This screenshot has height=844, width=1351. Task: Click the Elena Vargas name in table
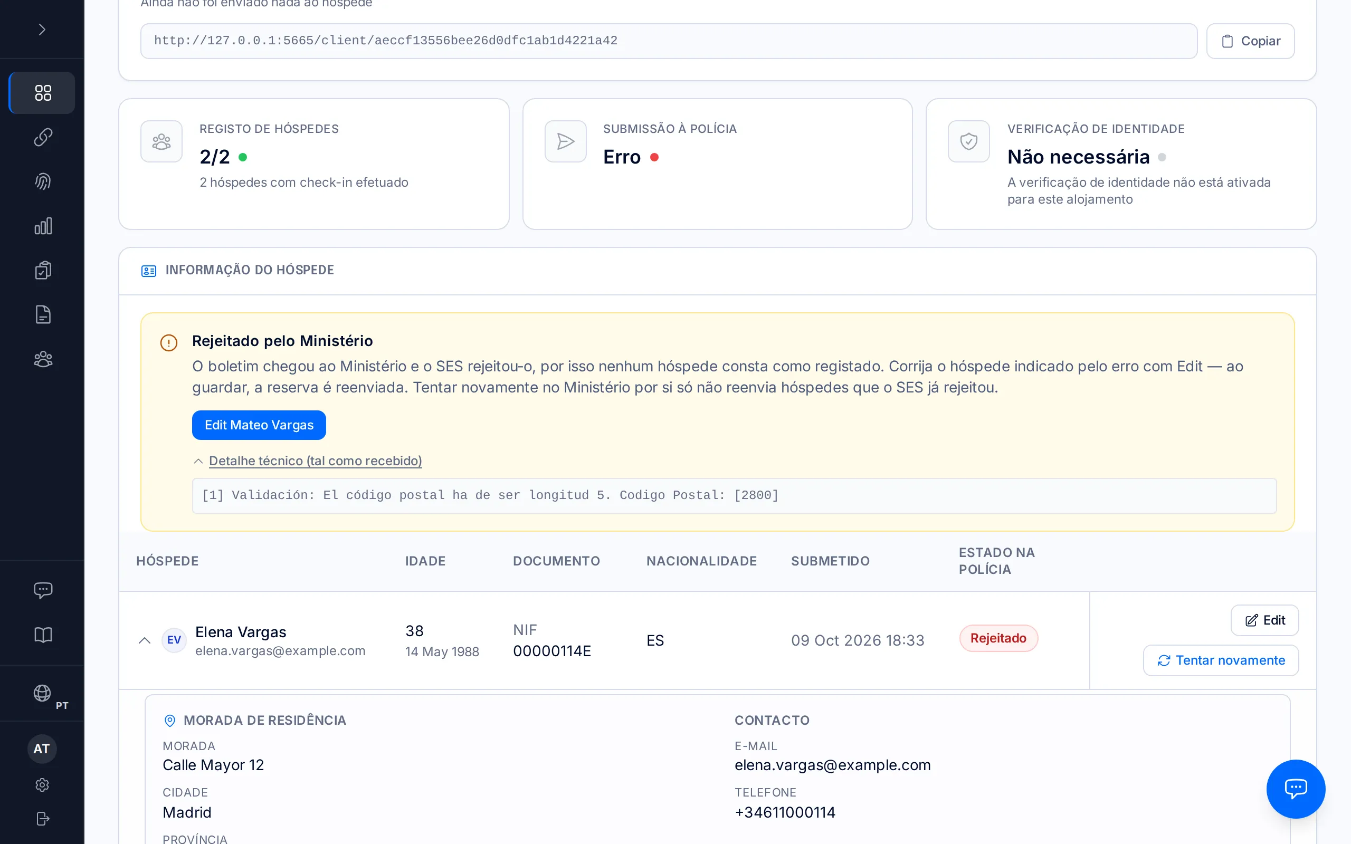coord(241,632)
